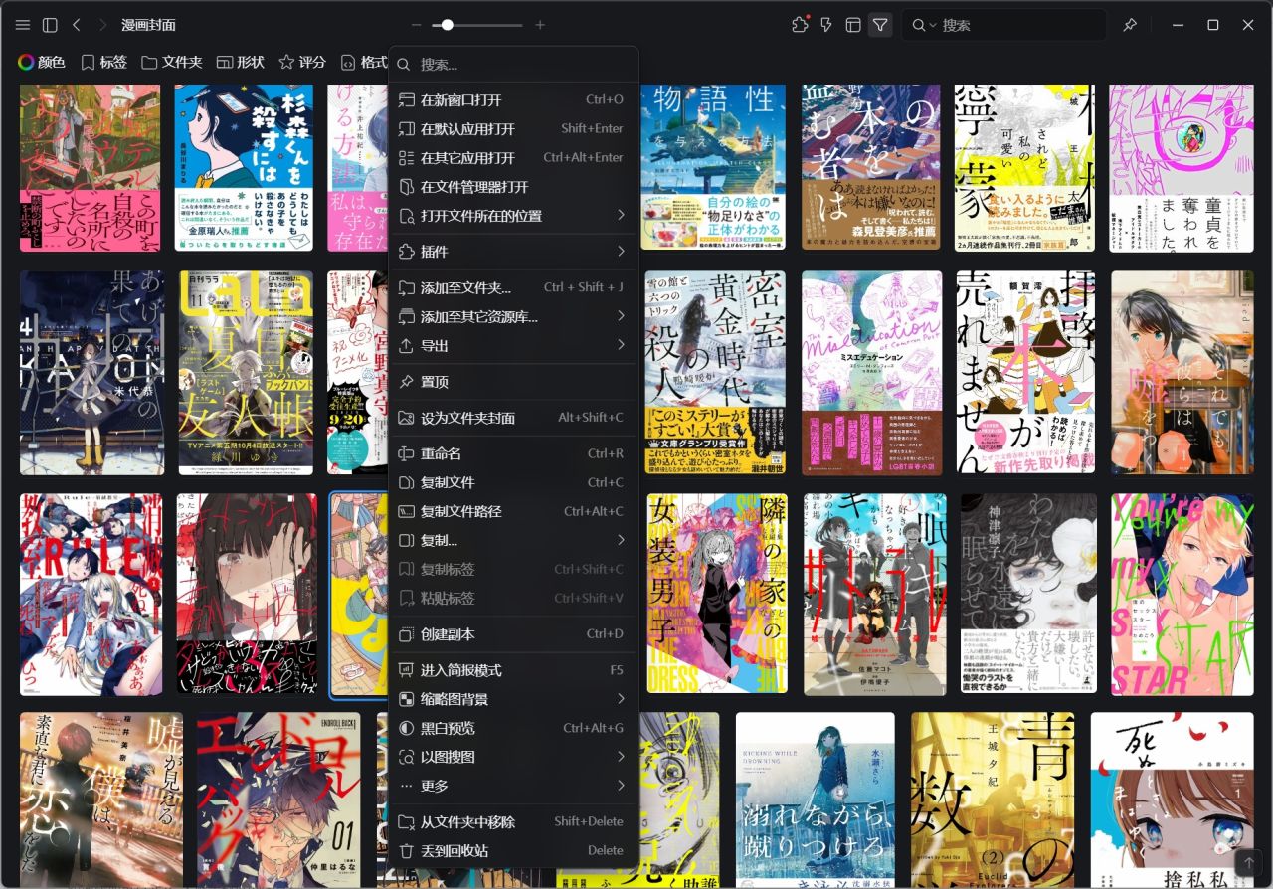Viewport: 1273px width, 889px height.
Task: Select 创建副本 to duplicate
Action: coord(513,634)
